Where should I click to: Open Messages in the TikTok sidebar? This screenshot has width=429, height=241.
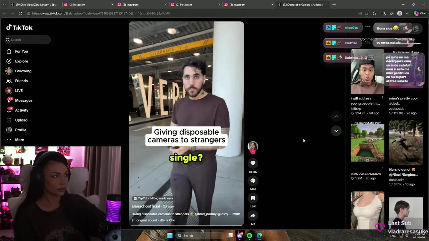coord(19,100)
